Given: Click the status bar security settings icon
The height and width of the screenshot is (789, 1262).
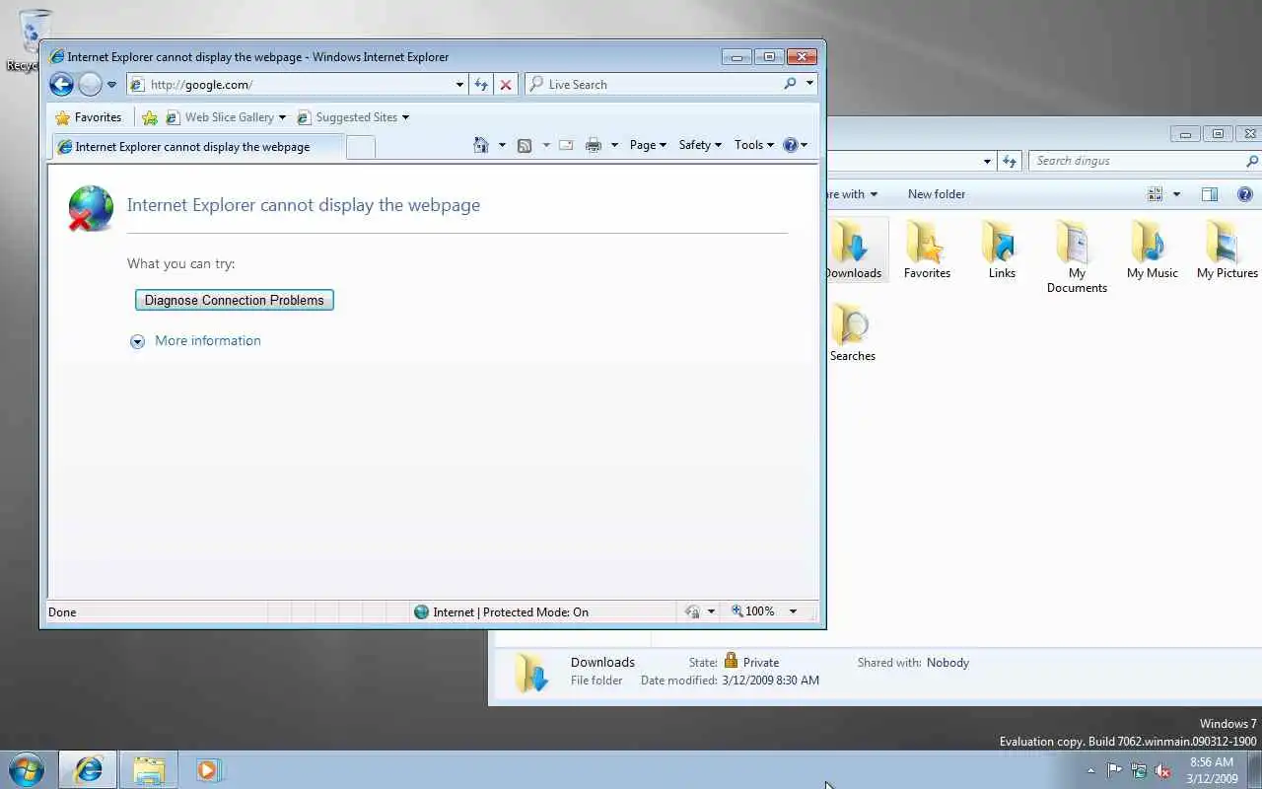Looking at the screenshot, I should click(693, 611).
